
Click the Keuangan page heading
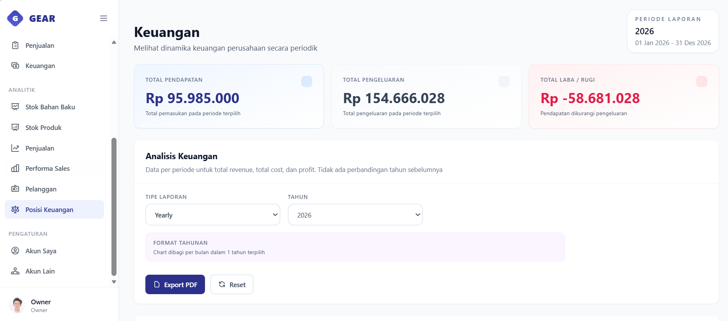[167, 32]
